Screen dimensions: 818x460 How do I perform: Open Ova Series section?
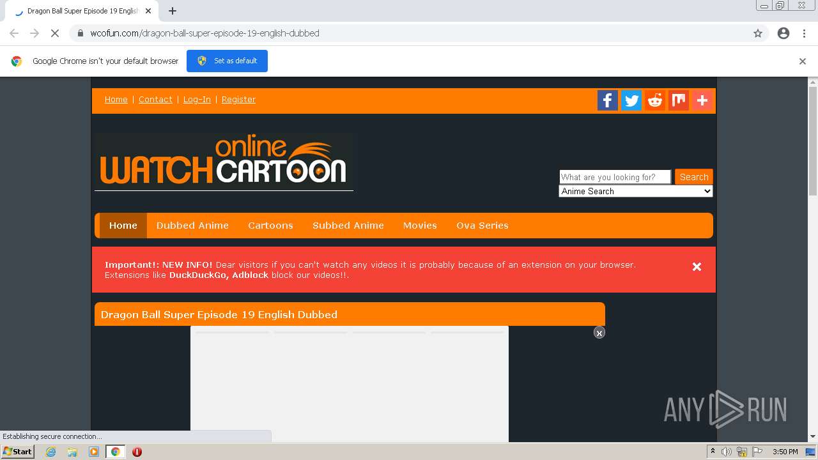[x=482, y=226]
